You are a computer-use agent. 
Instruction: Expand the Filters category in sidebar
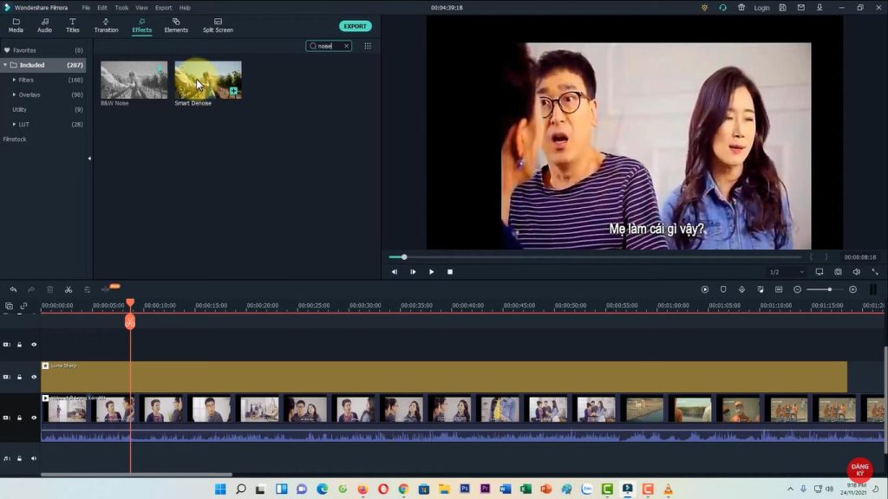[x=14, y=79]
